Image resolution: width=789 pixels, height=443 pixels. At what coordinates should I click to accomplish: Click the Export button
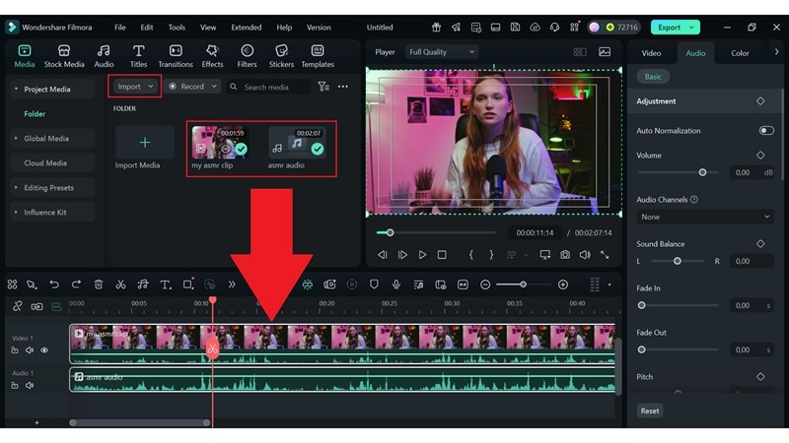click(x=675, y=28)
